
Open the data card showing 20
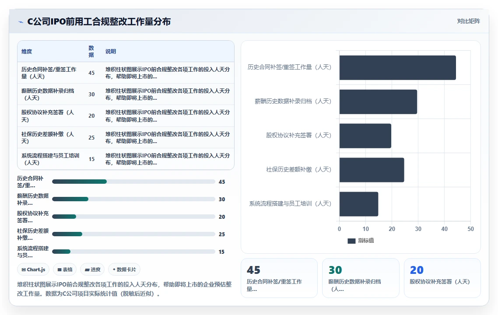[442, 278]
